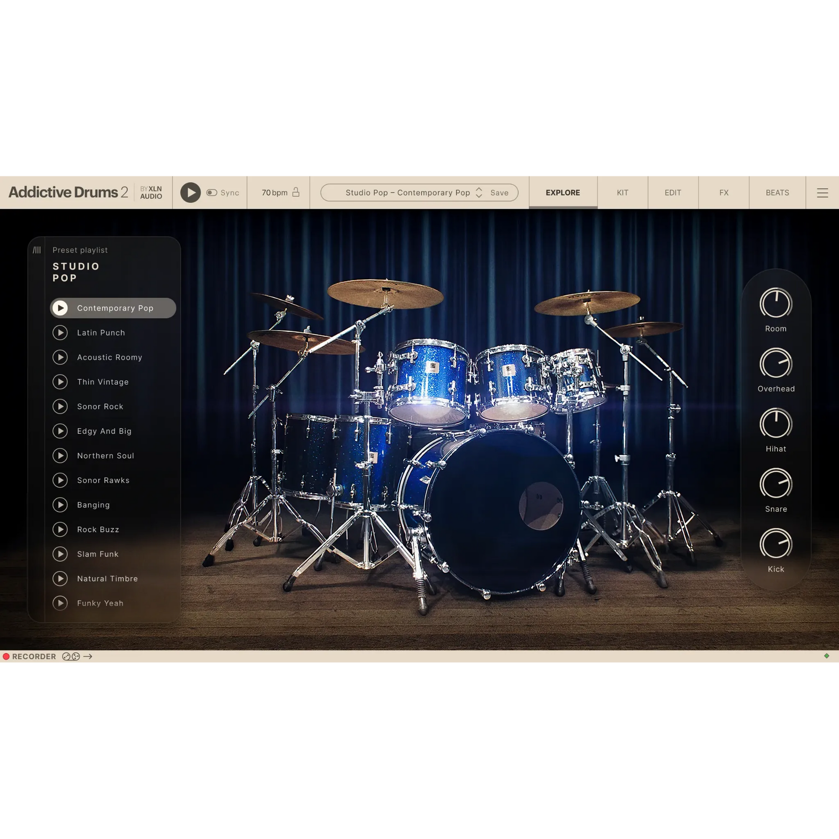
Task: Open the FX tab
Action: click(x=723, y=192)
